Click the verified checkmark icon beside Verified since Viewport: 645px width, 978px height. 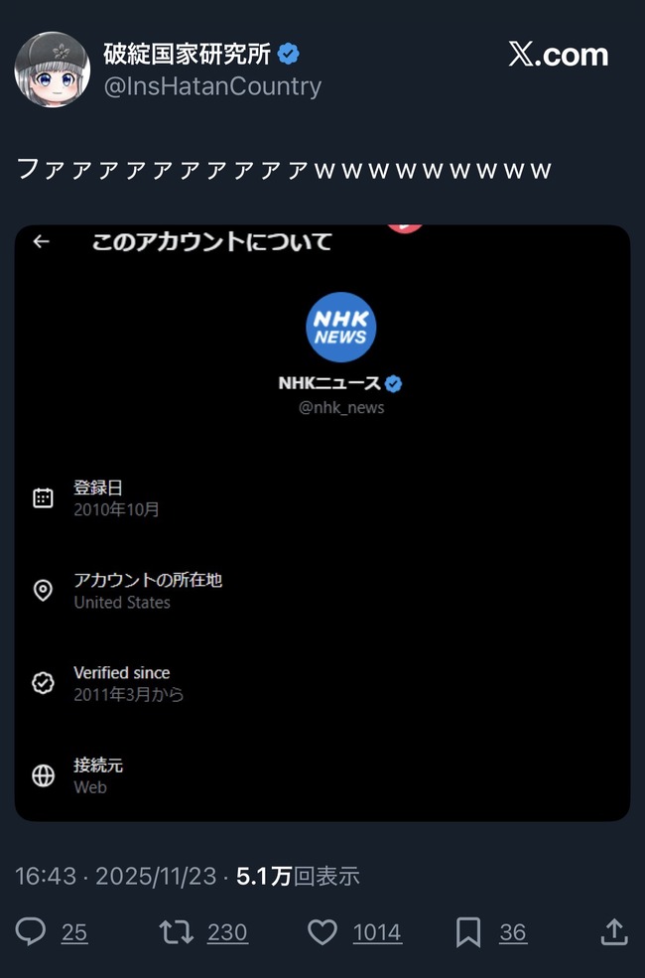43,683
